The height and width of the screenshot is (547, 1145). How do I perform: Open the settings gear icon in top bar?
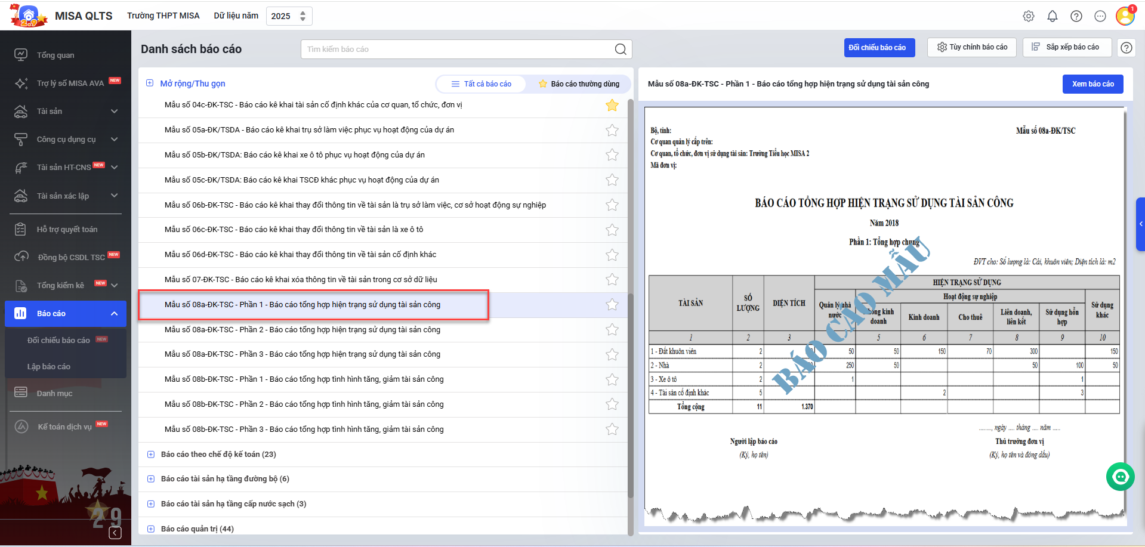pos(1028,16)
